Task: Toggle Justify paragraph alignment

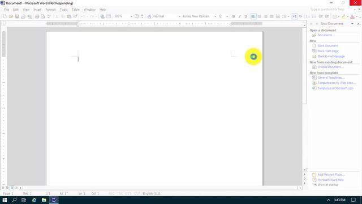Action: click(271, 16)
